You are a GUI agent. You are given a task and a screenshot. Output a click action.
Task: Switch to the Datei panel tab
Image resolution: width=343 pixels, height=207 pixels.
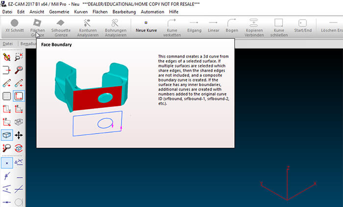click(8, 44)
